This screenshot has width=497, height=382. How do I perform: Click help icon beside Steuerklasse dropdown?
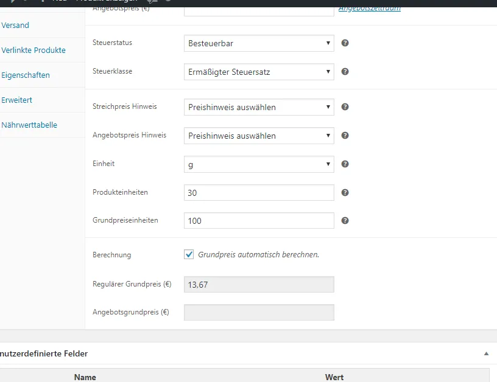pos(345,72)
